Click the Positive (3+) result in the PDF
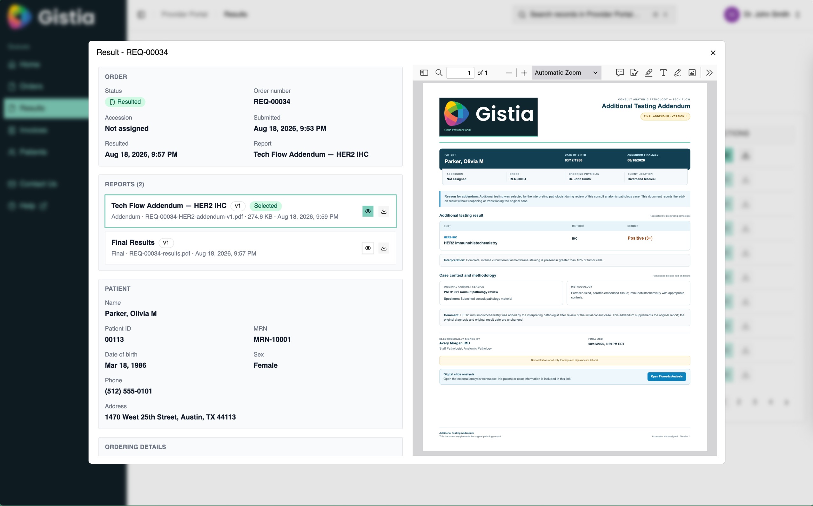The width and height of the screenshot is (813, 506). tap(640, 238)
